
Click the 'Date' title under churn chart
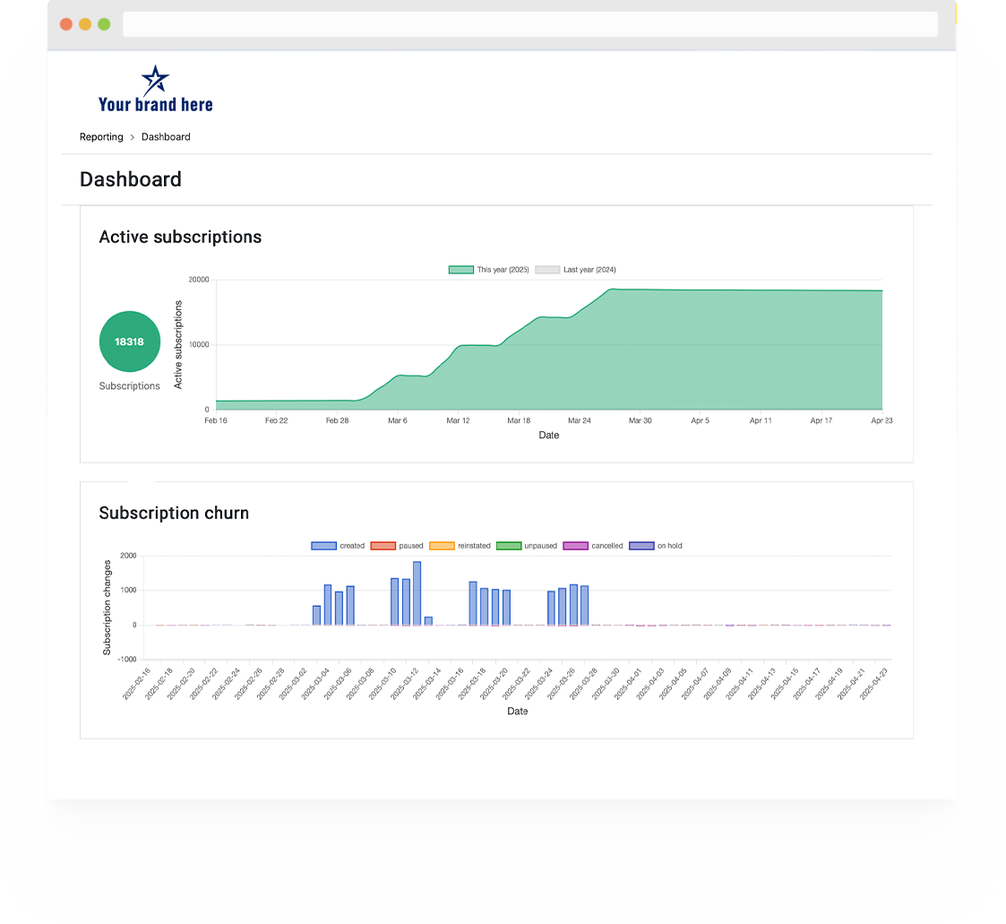518,711
